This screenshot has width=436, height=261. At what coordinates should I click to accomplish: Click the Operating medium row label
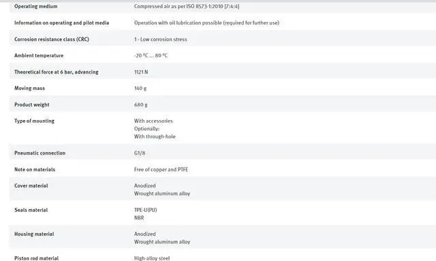pos(36,6)
